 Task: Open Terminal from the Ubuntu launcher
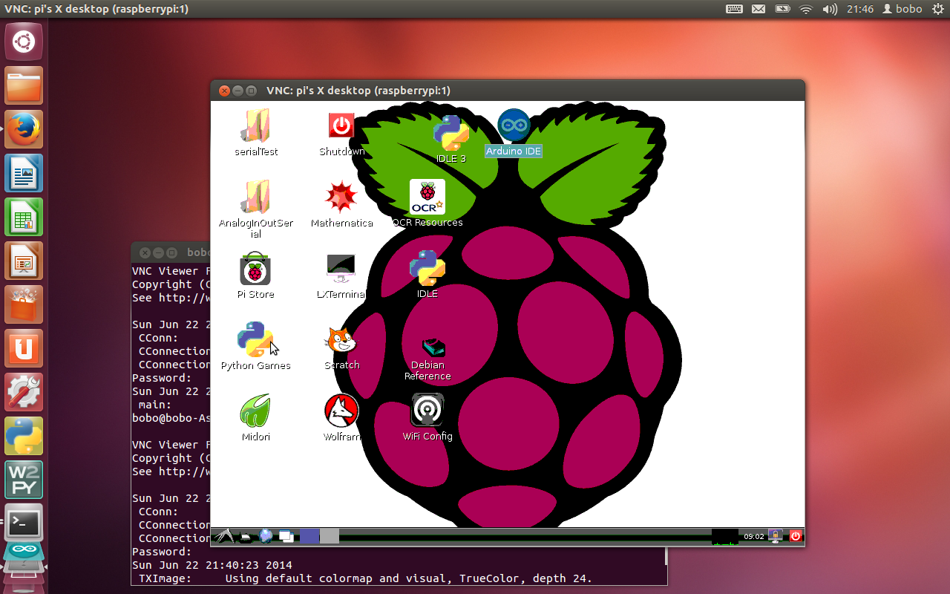[24, 523]
